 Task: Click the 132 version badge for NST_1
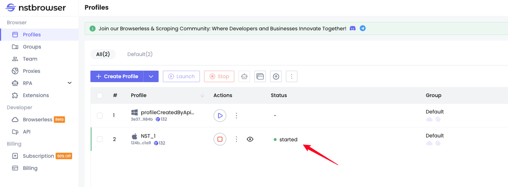point(160,143)
